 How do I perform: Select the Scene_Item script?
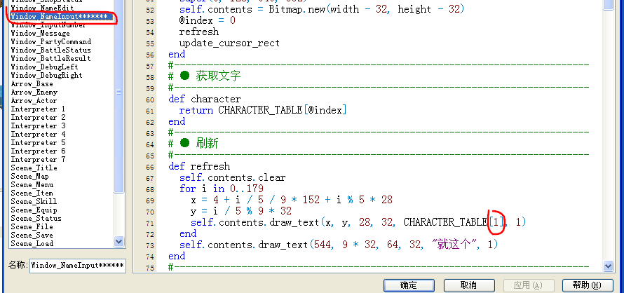pos(32,193)
